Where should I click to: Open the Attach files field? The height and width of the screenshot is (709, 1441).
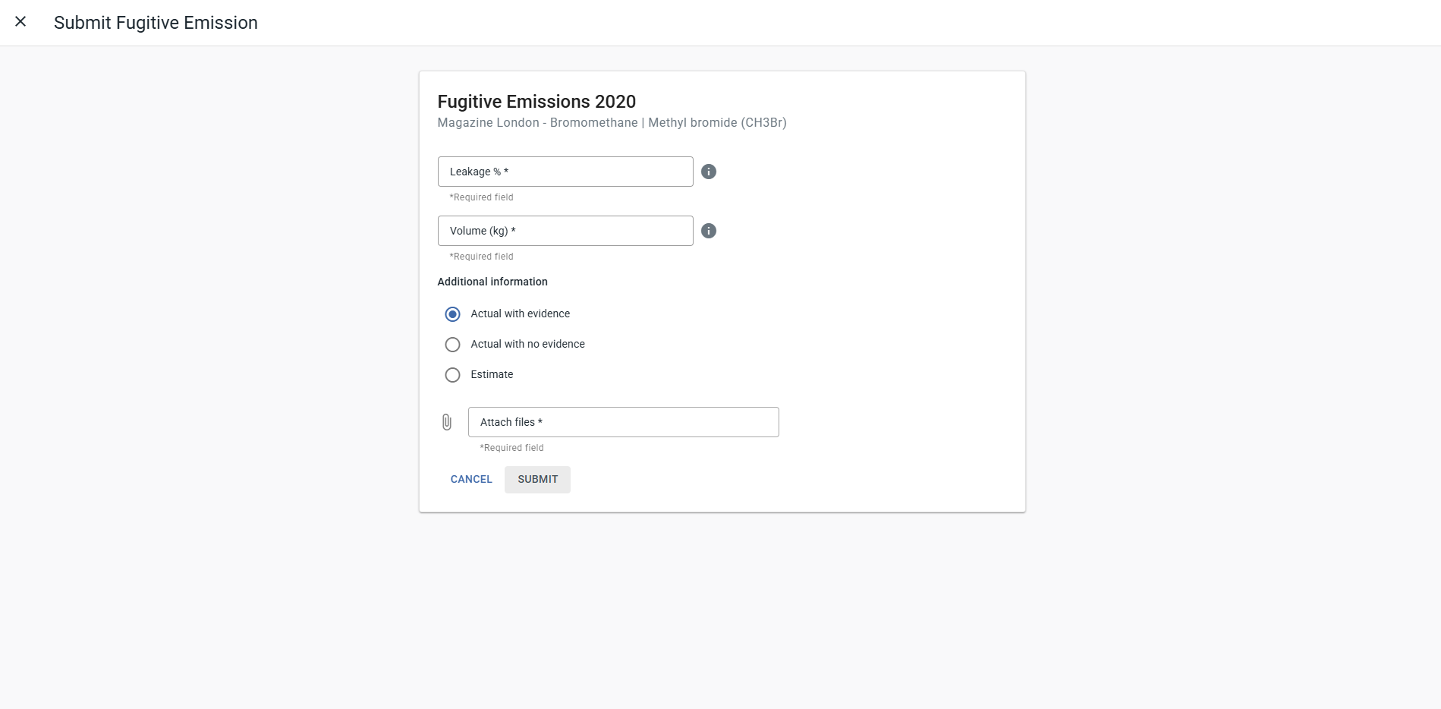pyautogui.click(x=624, y=422)
